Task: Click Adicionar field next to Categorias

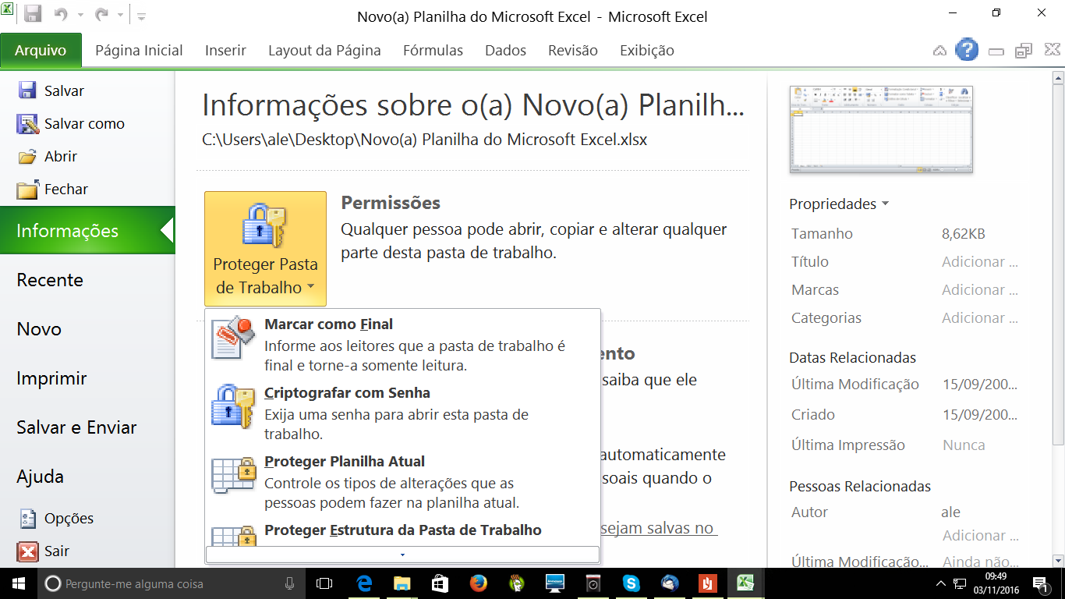Action: (x=980, y=318)
